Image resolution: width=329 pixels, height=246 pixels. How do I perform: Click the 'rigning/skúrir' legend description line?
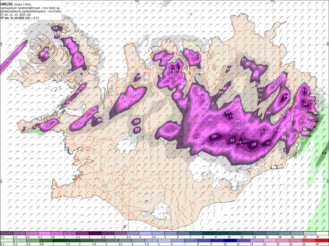pyautogui.click(x=30, y=8)
